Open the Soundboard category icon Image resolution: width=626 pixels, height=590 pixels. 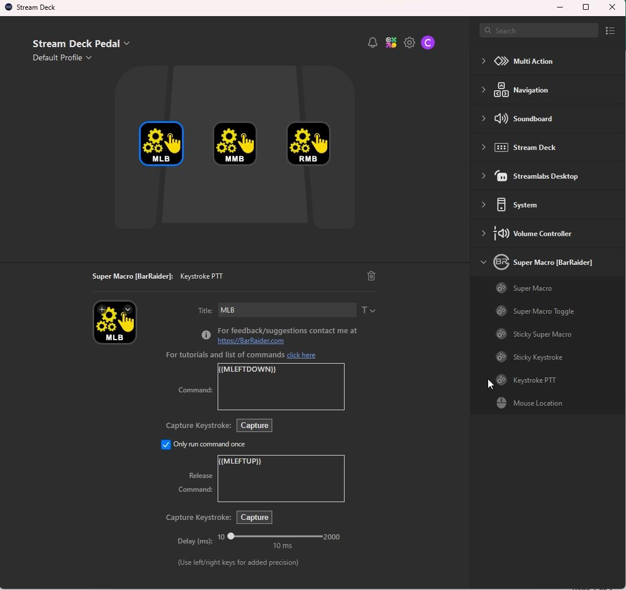(500, 118)
